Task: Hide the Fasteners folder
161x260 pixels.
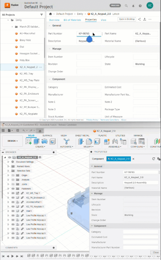Action: pos(13,189)
